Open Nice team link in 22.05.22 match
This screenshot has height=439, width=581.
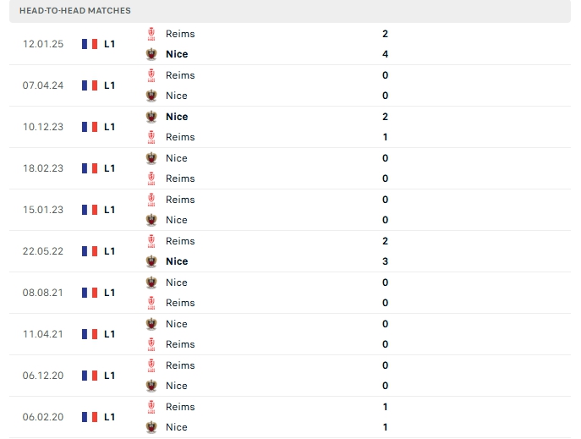(x=177, y=261)
